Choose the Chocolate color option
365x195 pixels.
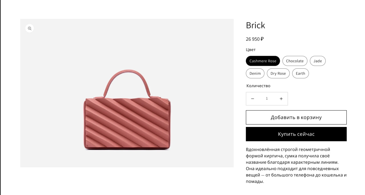point(295,61)
